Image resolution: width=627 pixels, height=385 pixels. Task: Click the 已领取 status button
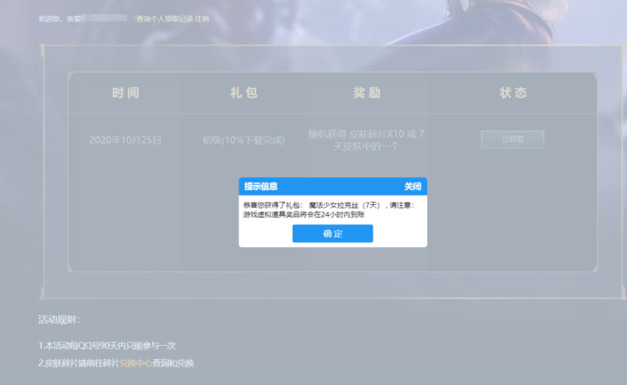click(512, 139)
